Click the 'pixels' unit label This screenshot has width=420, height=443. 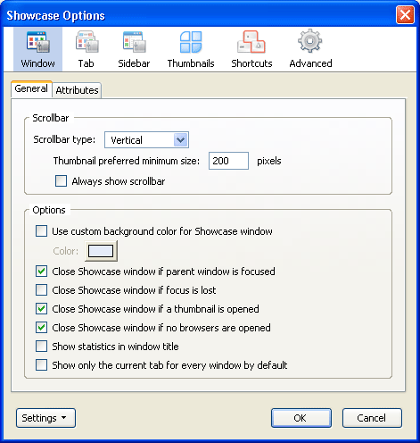[x=269, y=161]
